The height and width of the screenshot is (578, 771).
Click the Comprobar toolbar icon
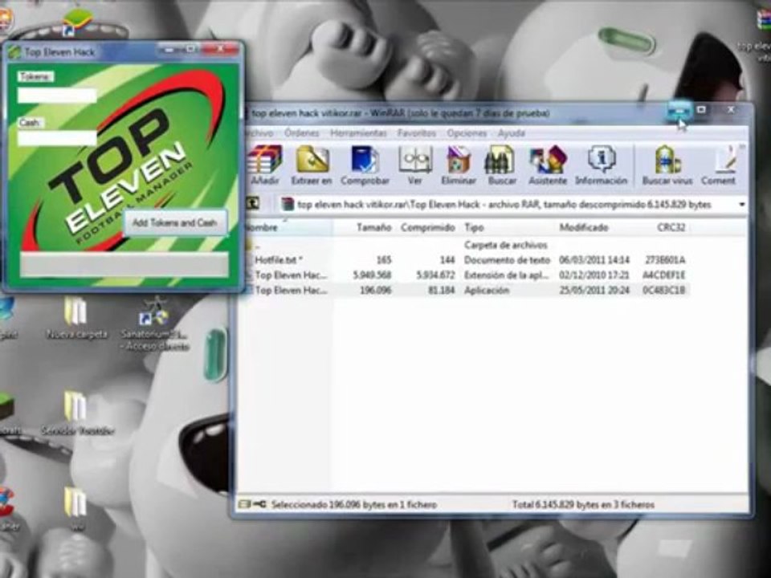point(365,165)
